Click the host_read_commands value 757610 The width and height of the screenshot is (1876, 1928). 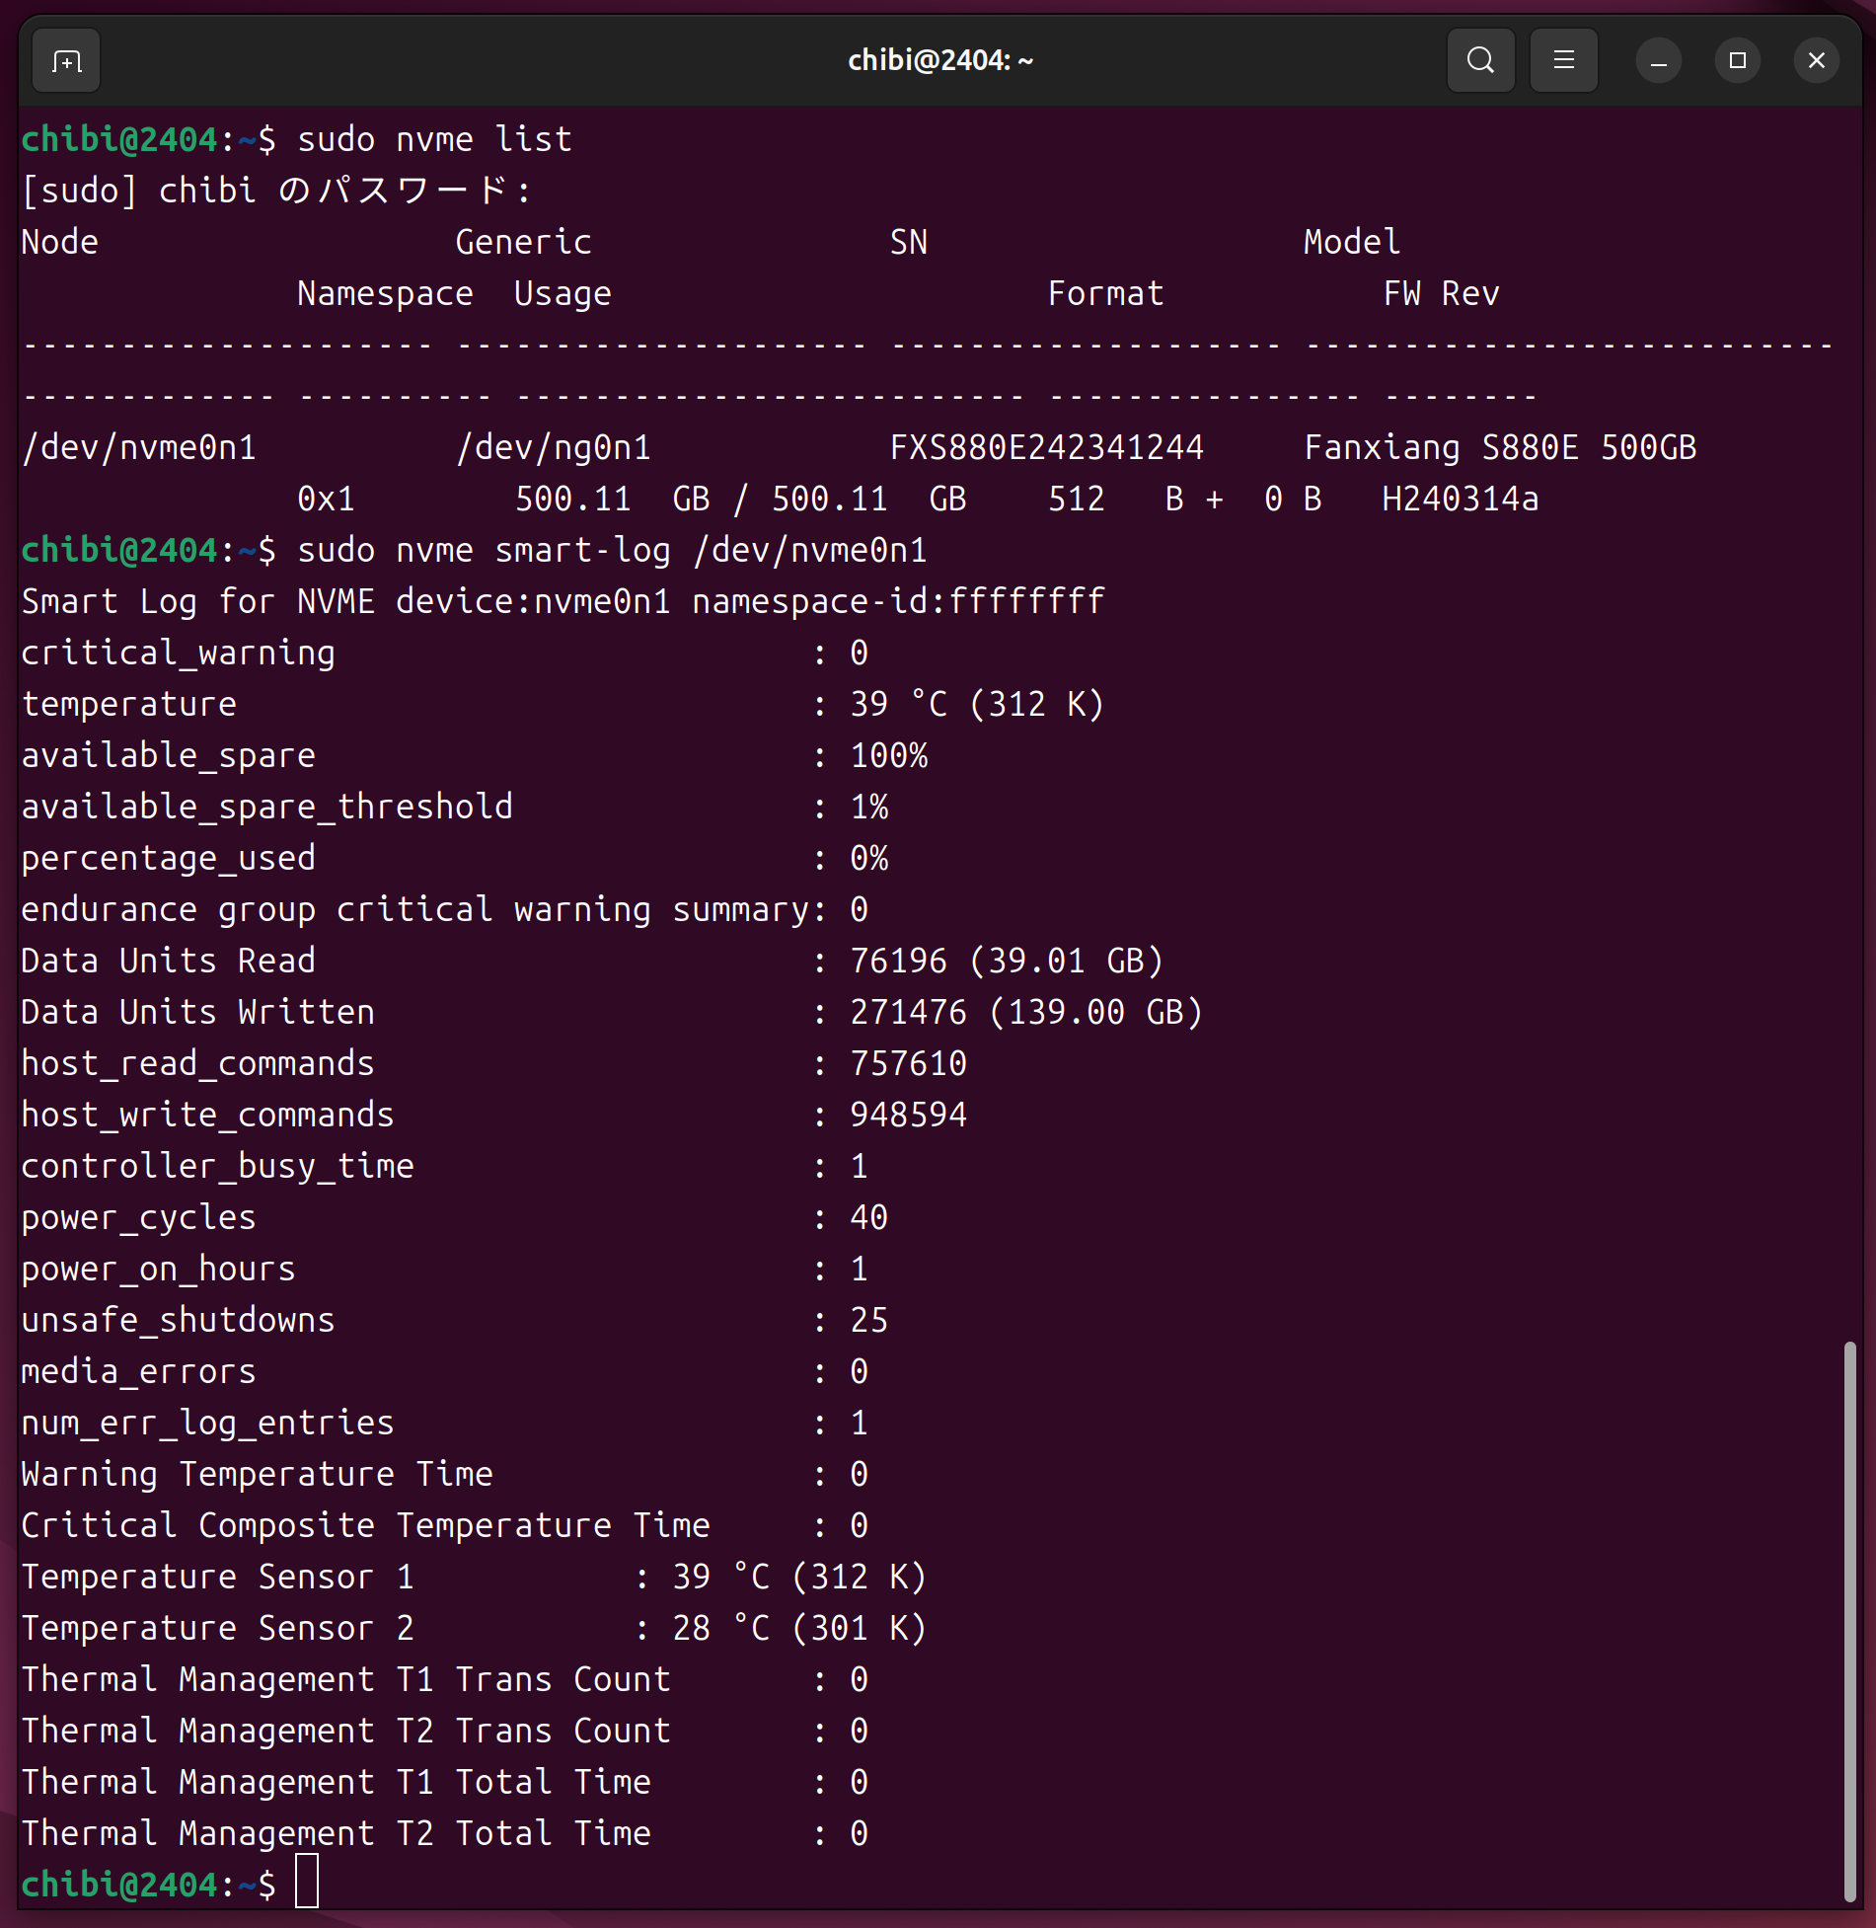point(908,1063)
